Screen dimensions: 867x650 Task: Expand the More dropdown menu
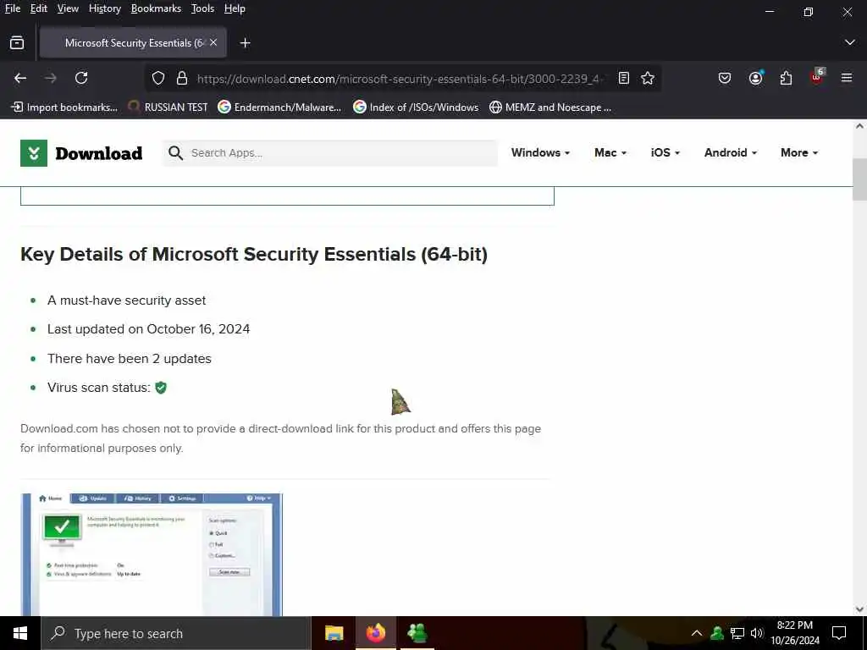point(799,152)
